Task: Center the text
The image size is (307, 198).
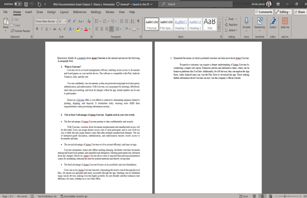Action: (x=102, y=29)
